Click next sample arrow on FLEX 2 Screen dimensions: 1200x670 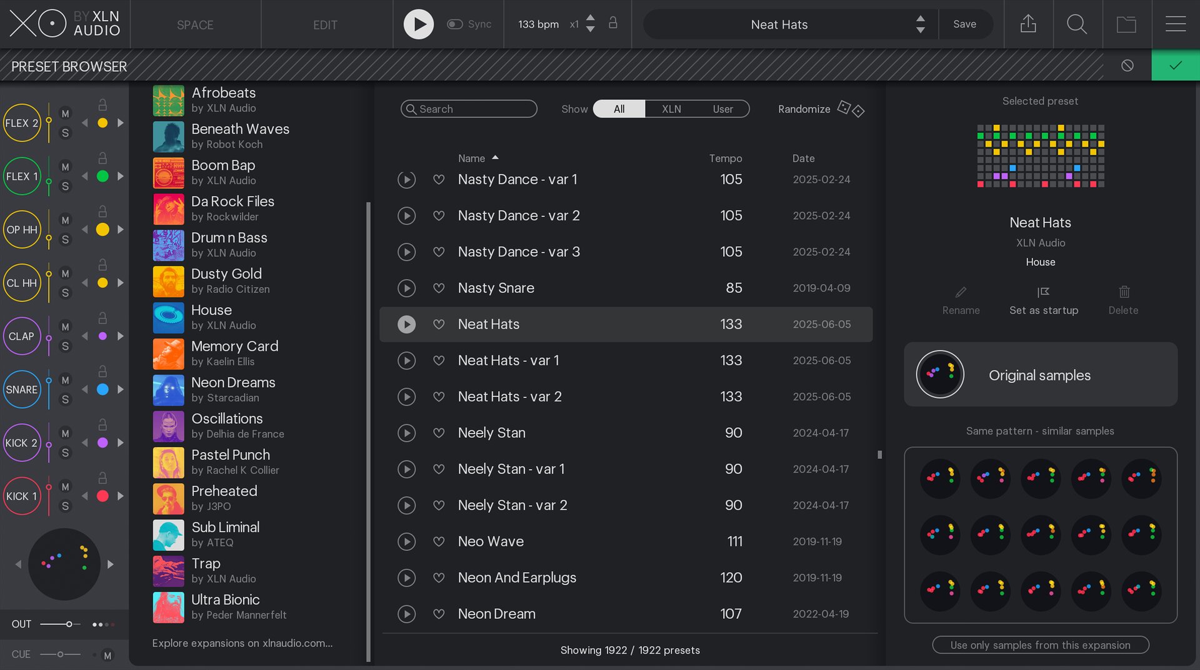[121, 123]
